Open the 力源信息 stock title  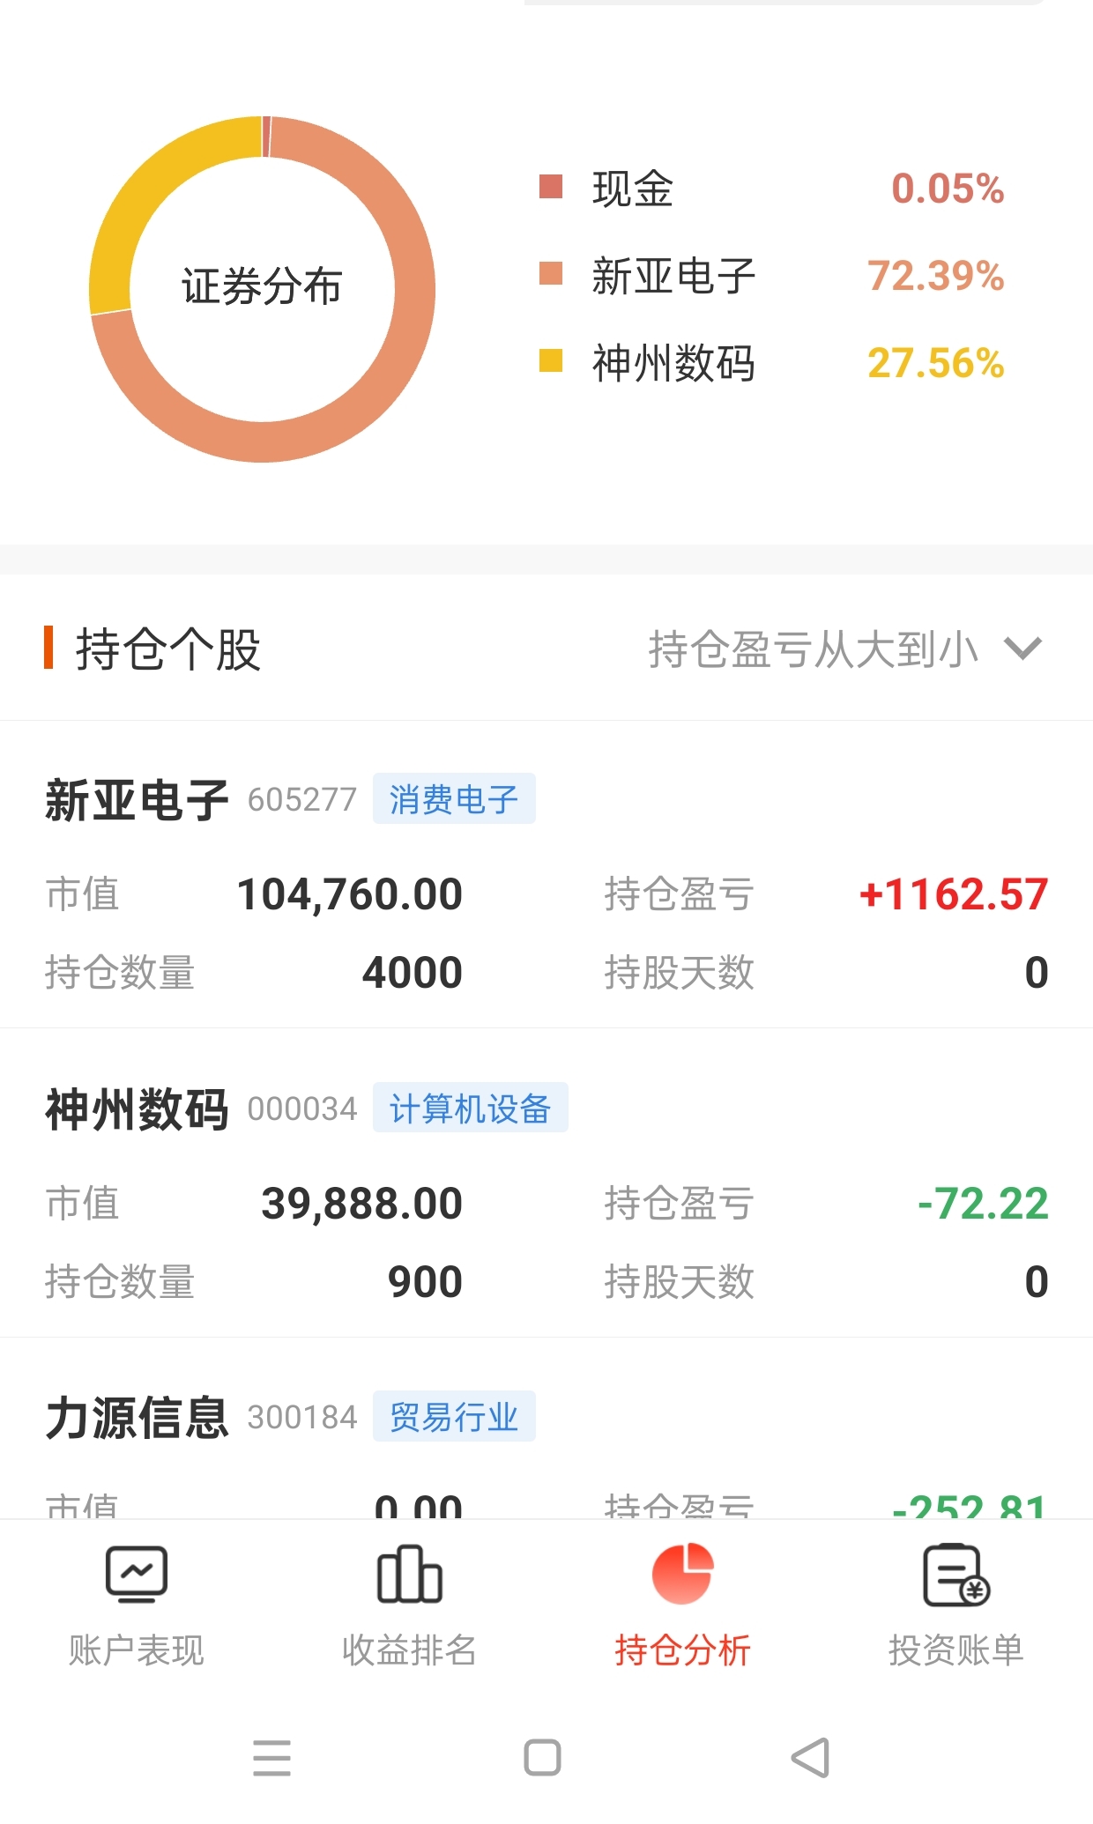tap(137, 1418)
